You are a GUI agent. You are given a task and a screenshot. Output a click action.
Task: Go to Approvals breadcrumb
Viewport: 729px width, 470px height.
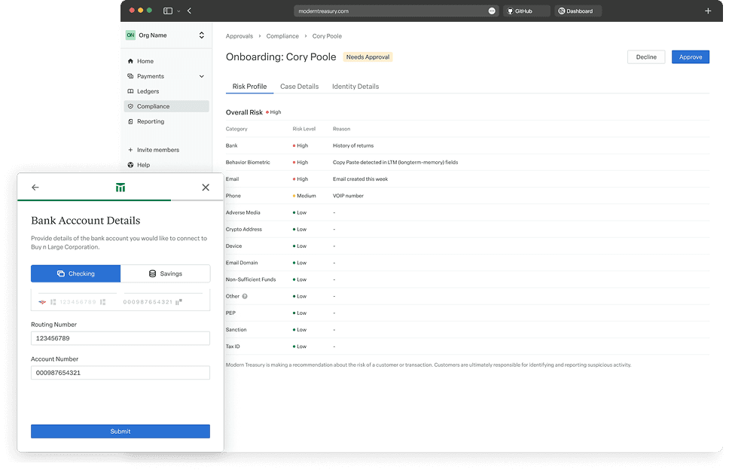pos(239,36)
